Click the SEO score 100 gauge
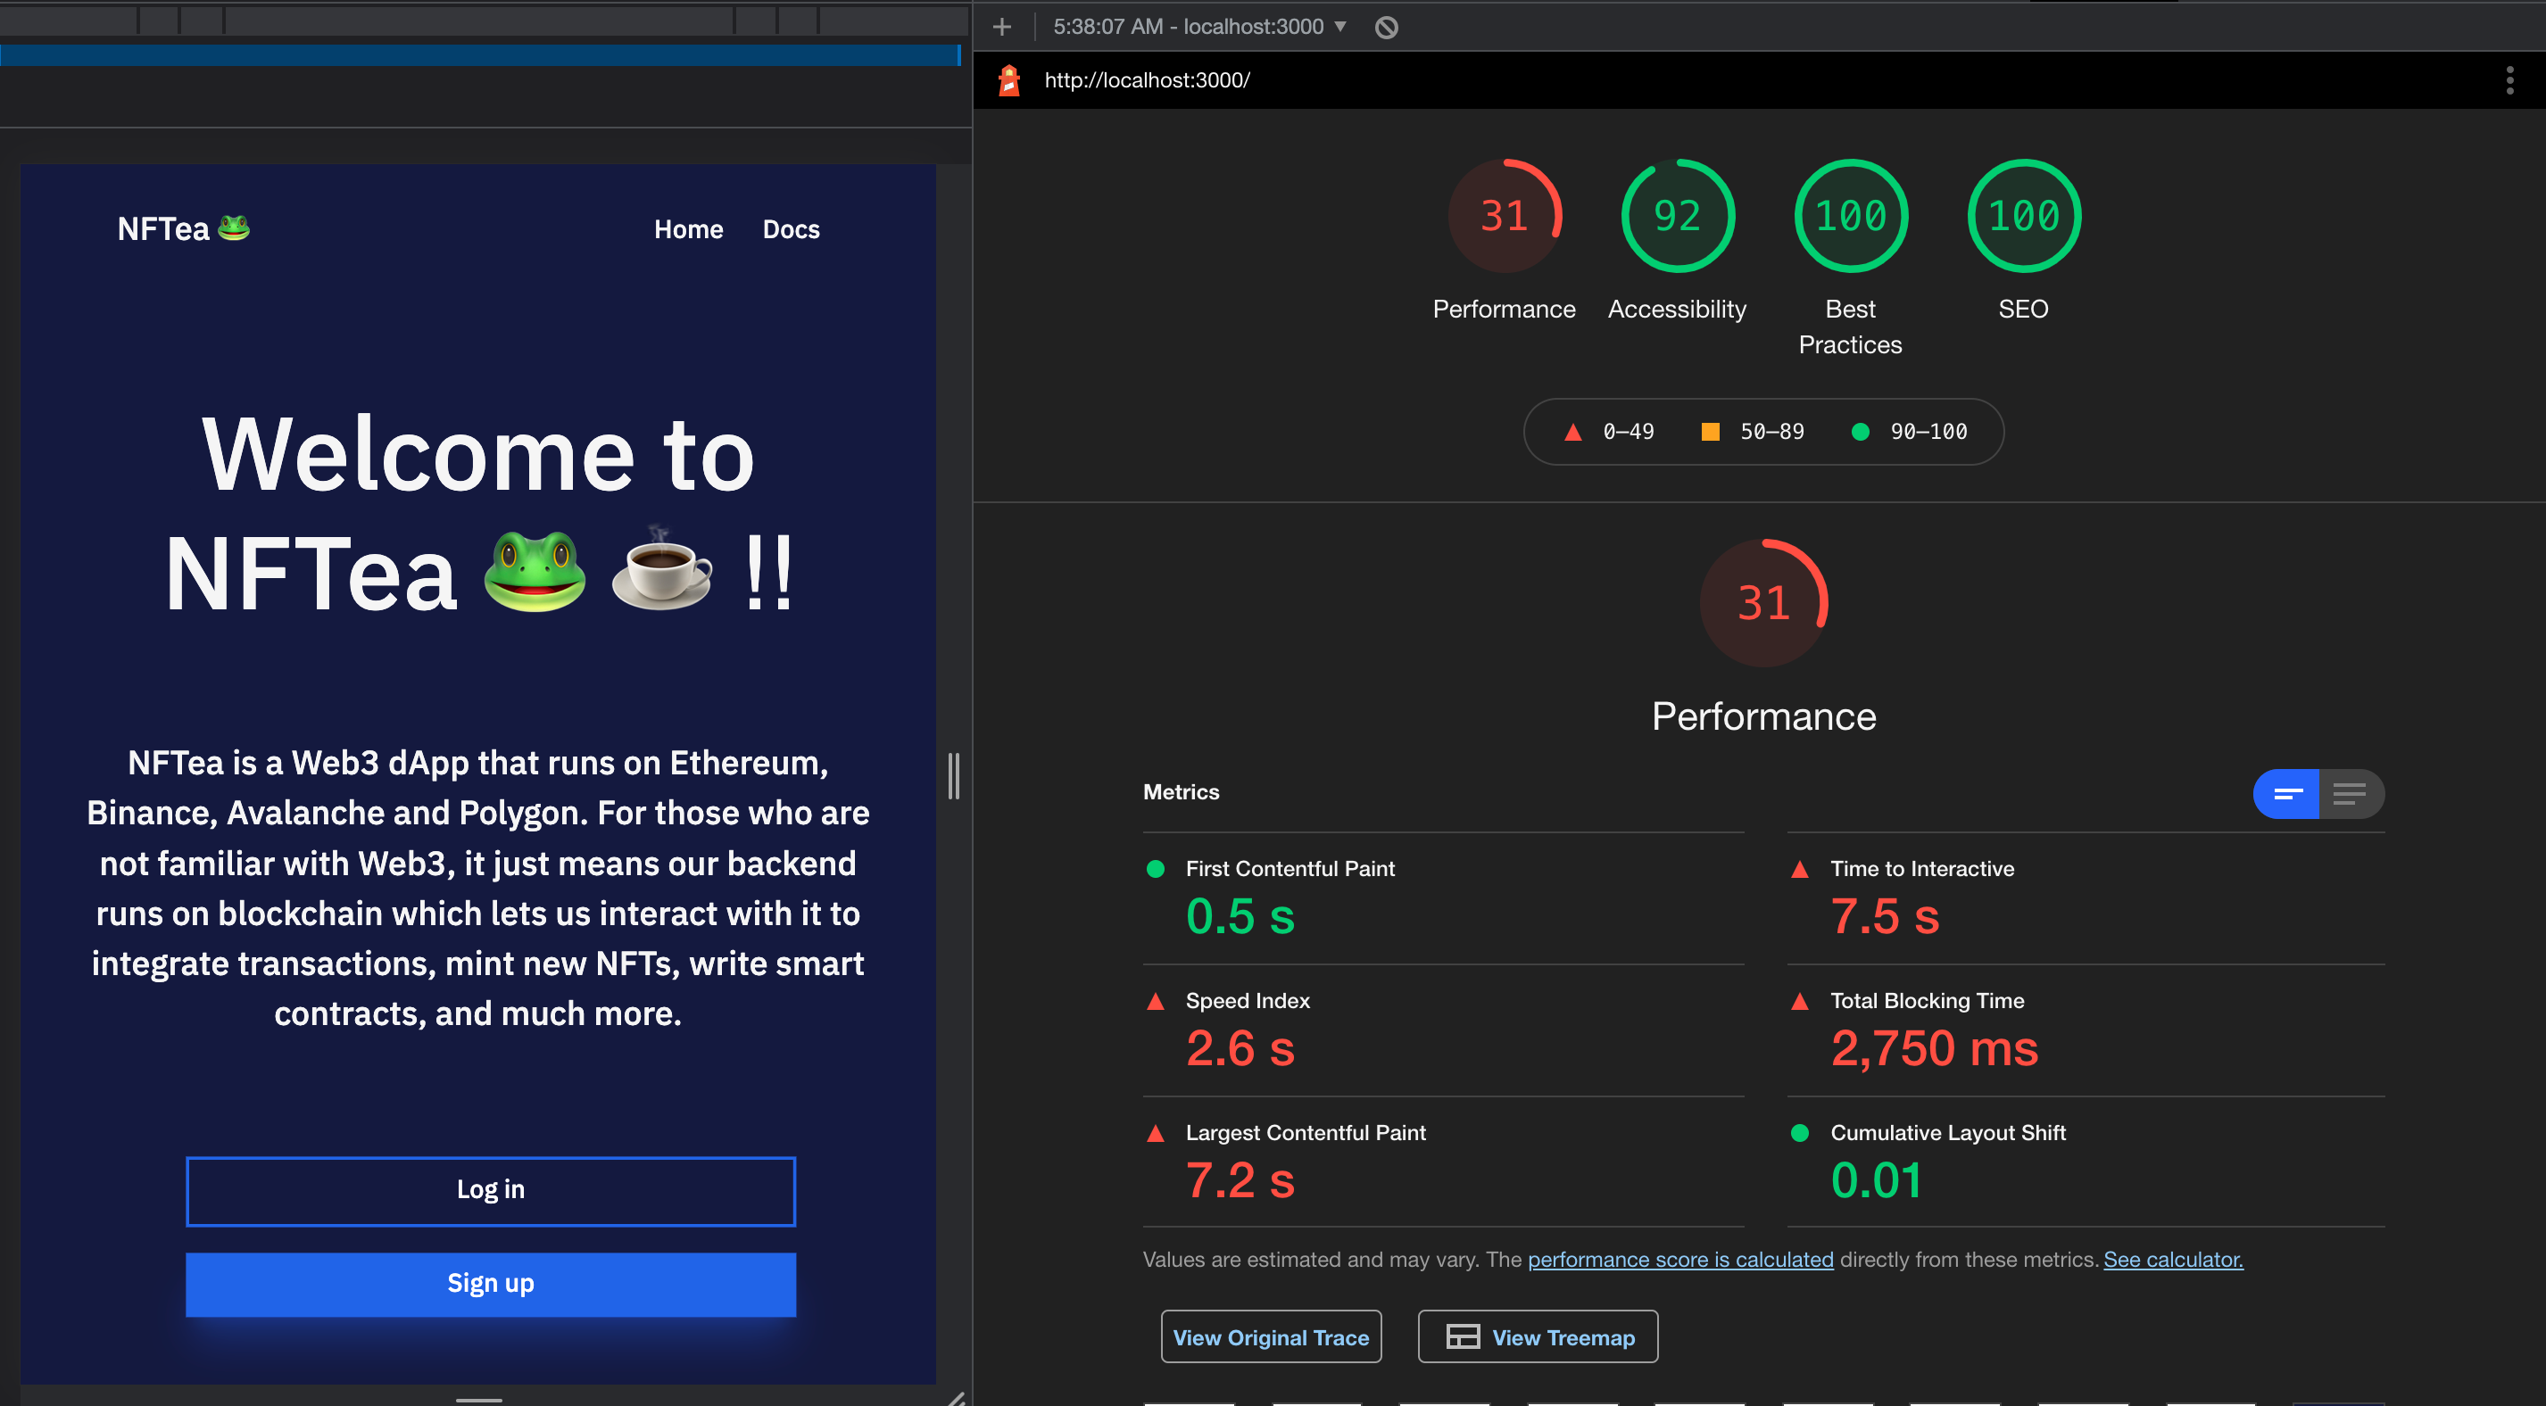The image size is (2546, 1406). [x=2022, y=215]
